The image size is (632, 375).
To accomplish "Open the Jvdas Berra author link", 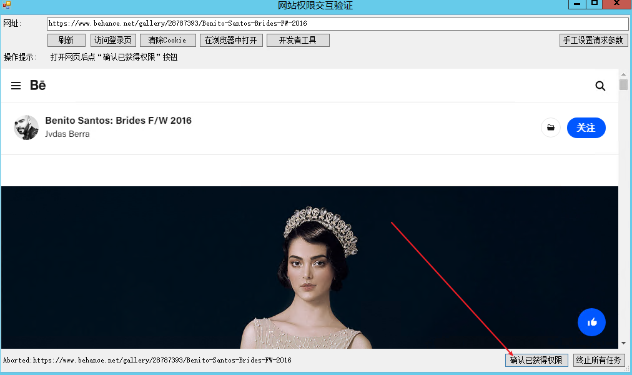I will (x=67, y=134).
